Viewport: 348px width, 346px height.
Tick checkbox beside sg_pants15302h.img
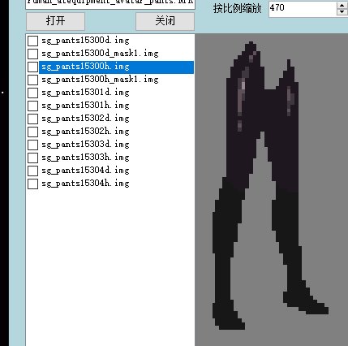32,132
